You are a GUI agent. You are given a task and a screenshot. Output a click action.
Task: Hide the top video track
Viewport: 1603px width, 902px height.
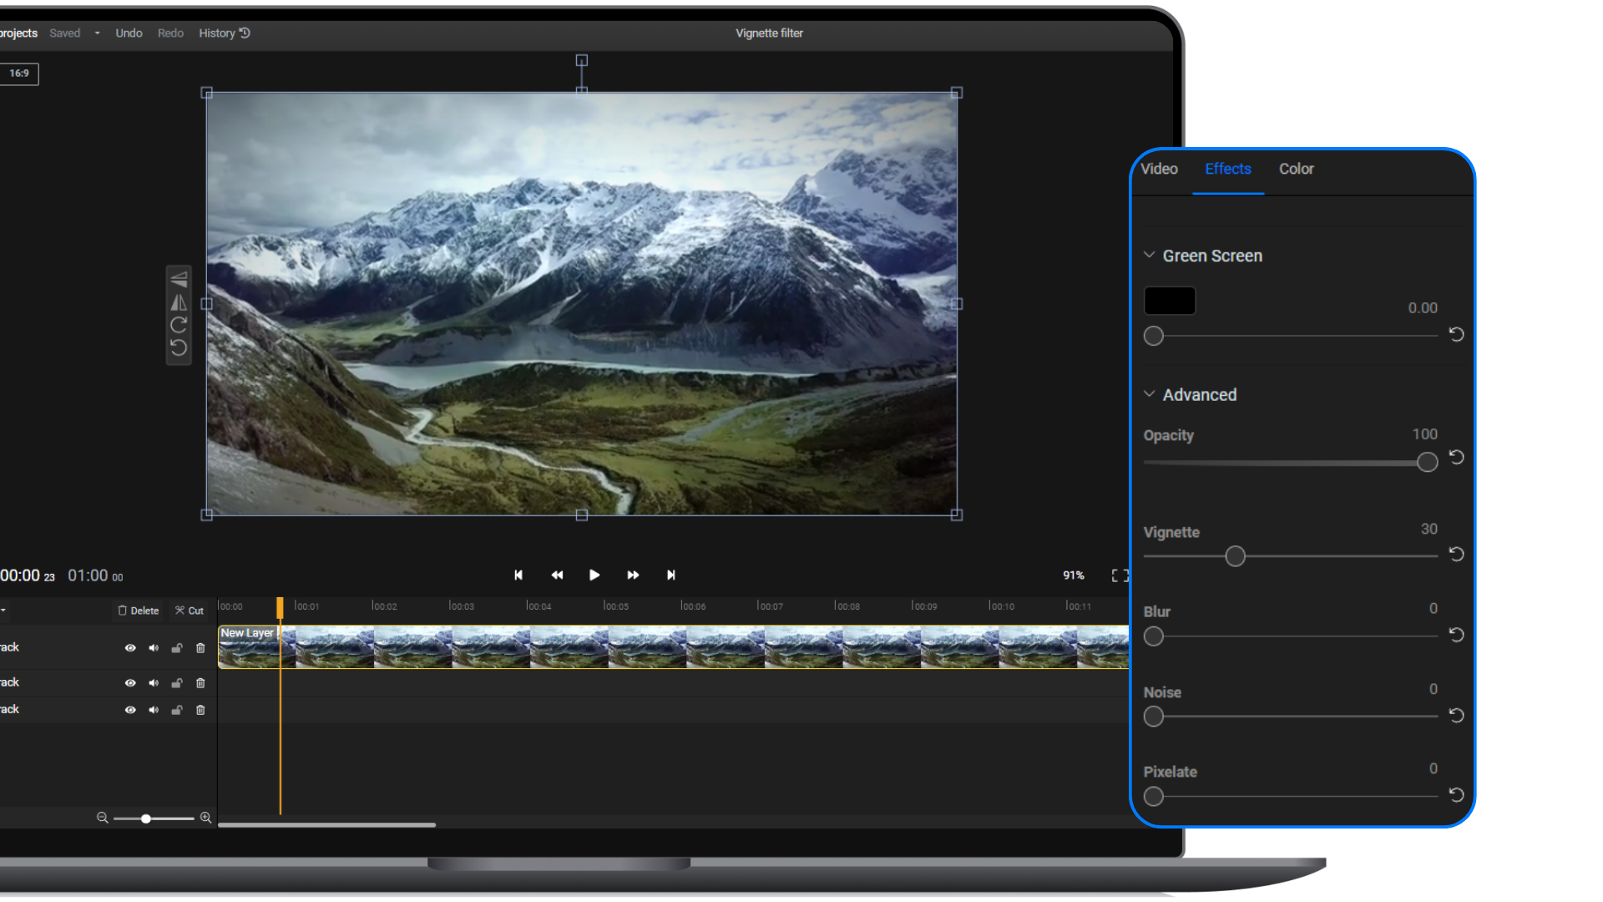pos(130,647)
